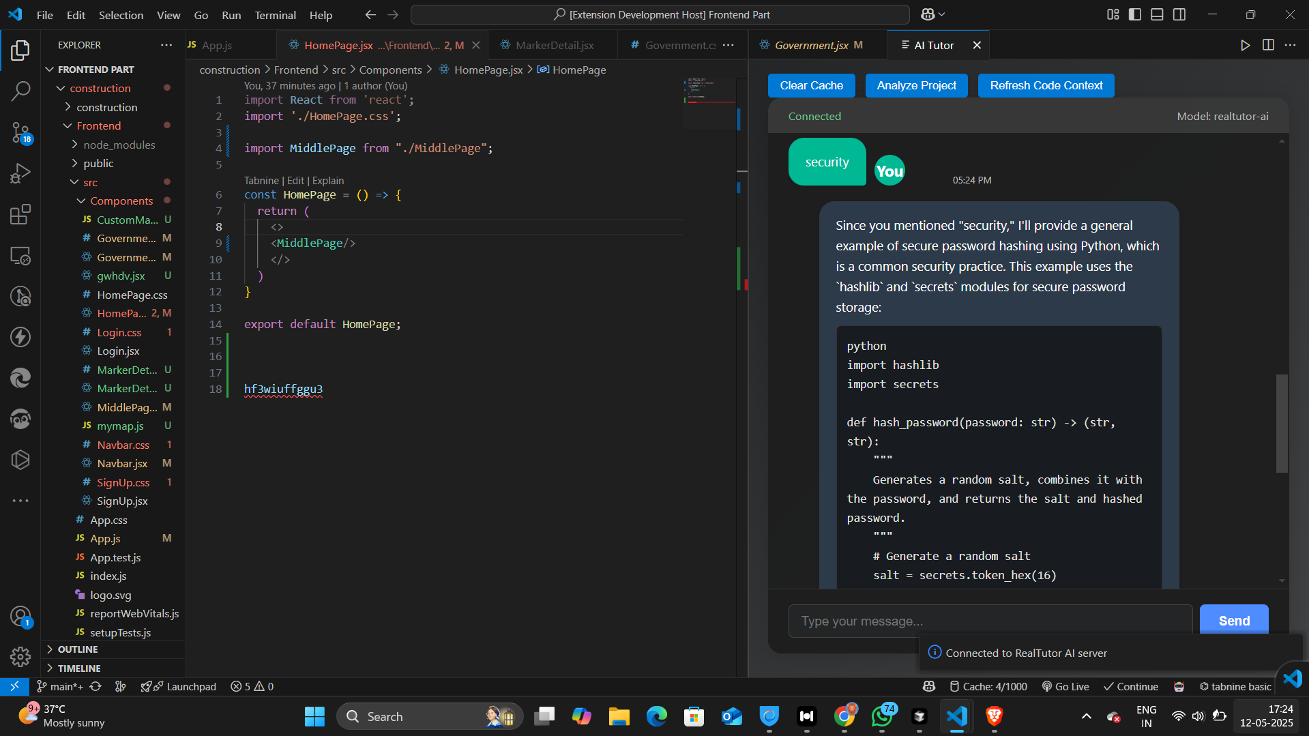Click the Run play icon in editor toolbar
The width and height of the screenshot is (1309, 736).
pyautogui.click(x=1245, y=45)
